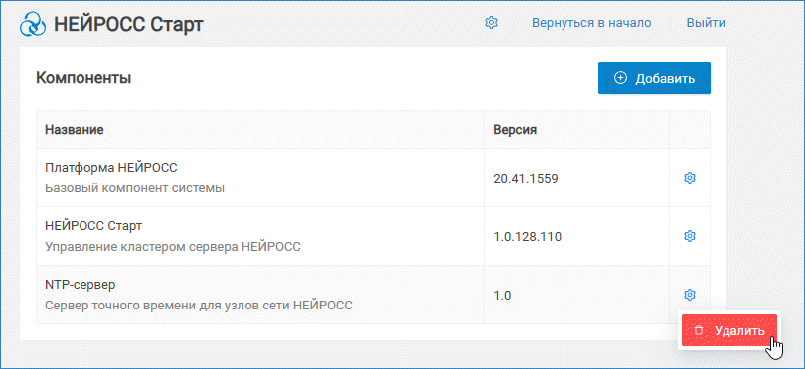Select the NTP-сервер component name

80,285
